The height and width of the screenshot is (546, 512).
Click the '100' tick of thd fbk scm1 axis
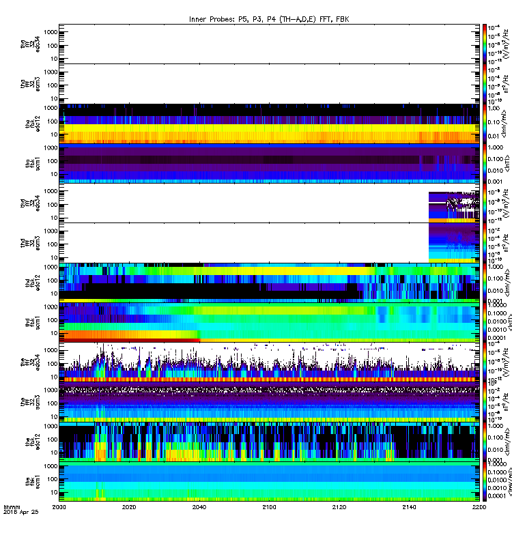[53, 320]
